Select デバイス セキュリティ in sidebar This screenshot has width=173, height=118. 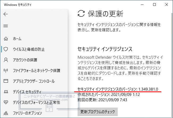(x=27, y=92)
